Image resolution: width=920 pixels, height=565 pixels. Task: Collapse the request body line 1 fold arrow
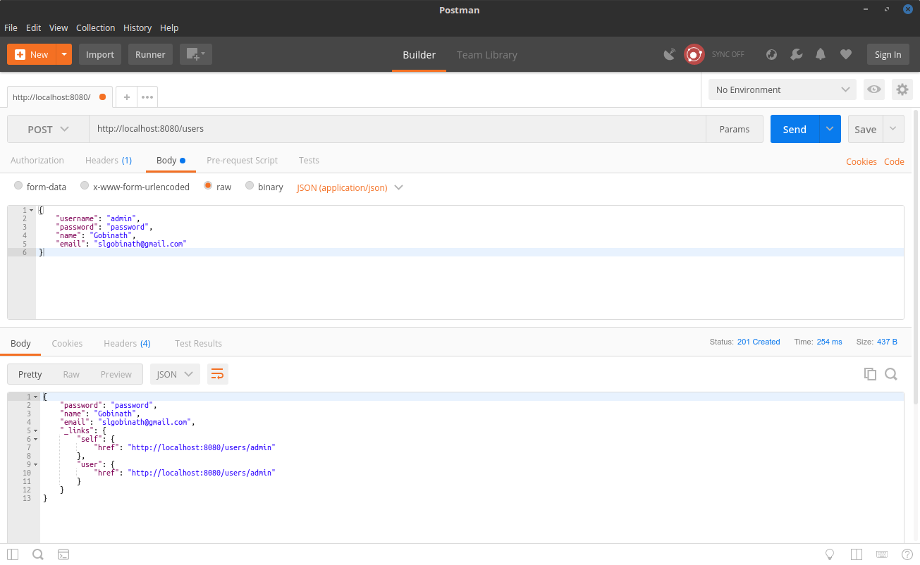[x=31, y=210]
